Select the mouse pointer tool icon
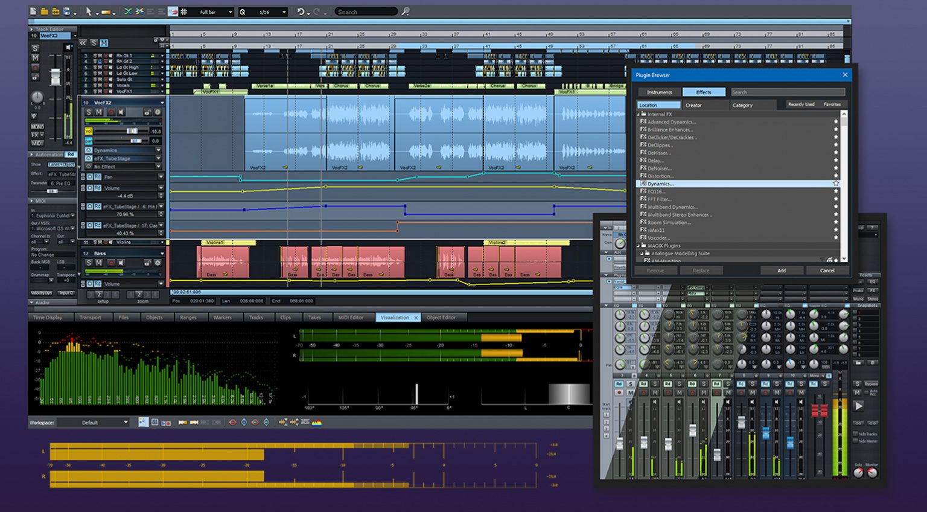 click(x=88, y=11)
